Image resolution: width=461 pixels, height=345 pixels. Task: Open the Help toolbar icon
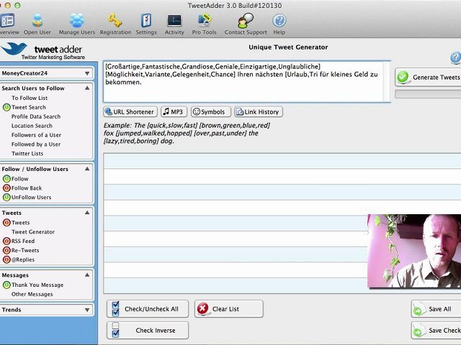coord(279,21)
